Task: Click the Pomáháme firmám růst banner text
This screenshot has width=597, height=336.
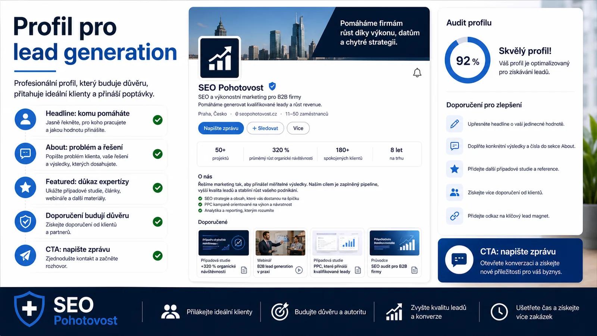Action: (380, 32)
